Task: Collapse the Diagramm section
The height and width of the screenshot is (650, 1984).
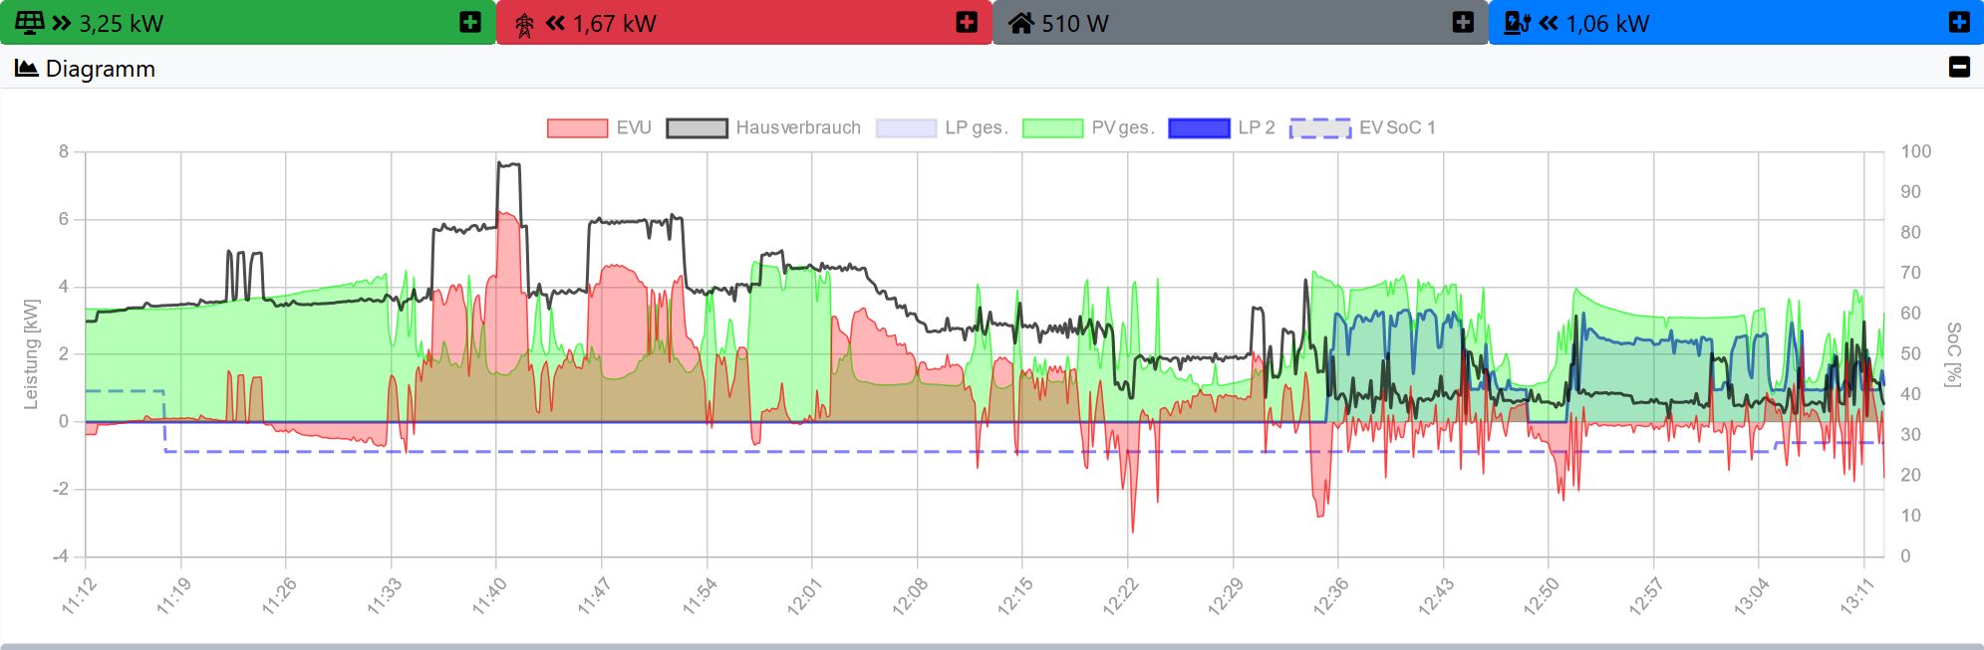Action: click(x=1959, y=68)
